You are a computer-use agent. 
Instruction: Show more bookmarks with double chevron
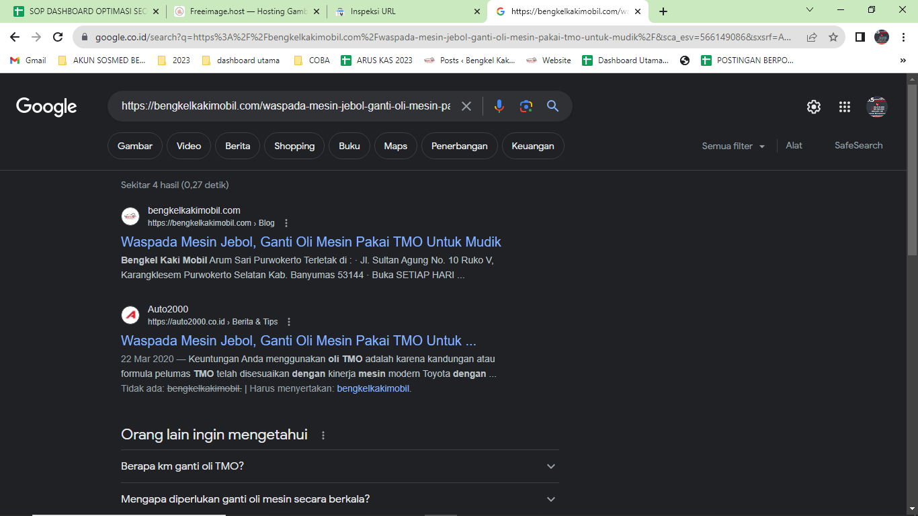coord(903,60)
